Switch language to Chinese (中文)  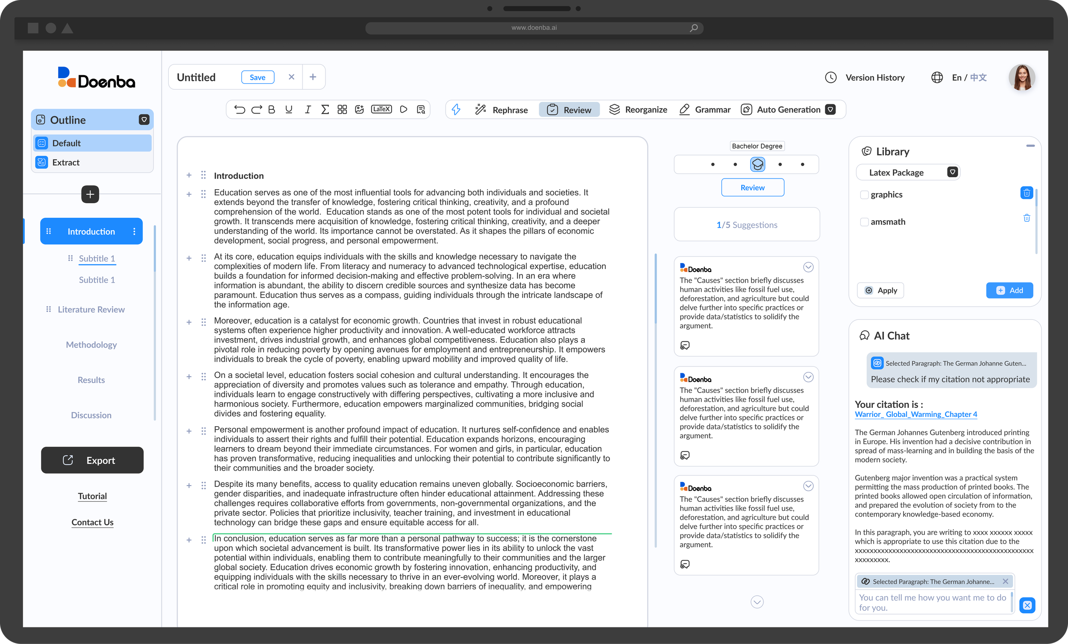pyautogui.click(x=978, y=78)
